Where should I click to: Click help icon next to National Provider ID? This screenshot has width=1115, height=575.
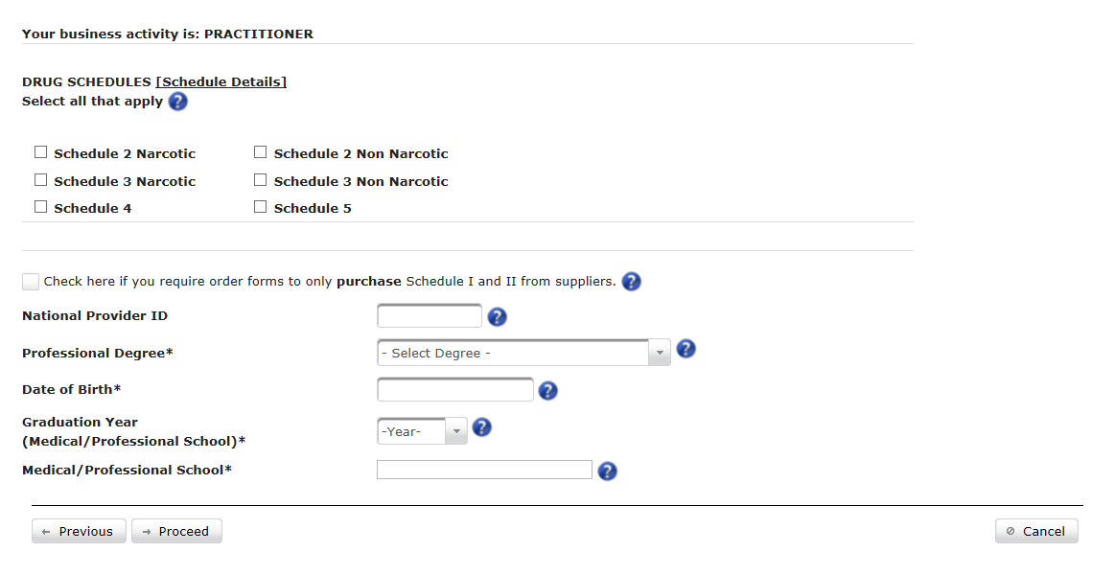click(497, 317)
